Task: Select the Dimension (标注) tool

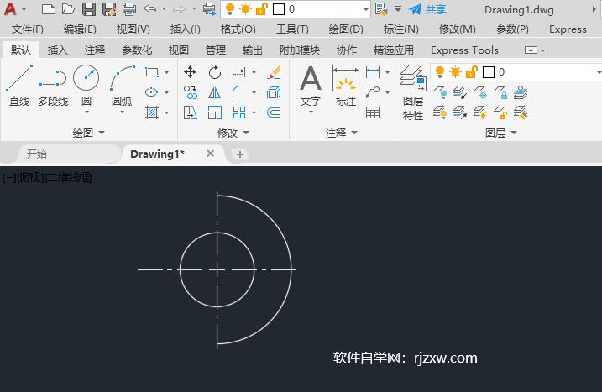Action: pos(346,86)
